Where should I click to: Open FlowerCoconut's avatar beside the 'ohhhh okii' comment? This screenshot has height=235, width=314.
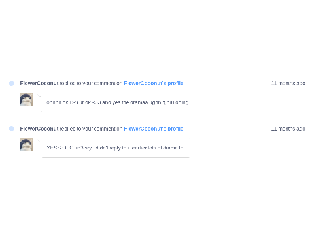point(27,99)
